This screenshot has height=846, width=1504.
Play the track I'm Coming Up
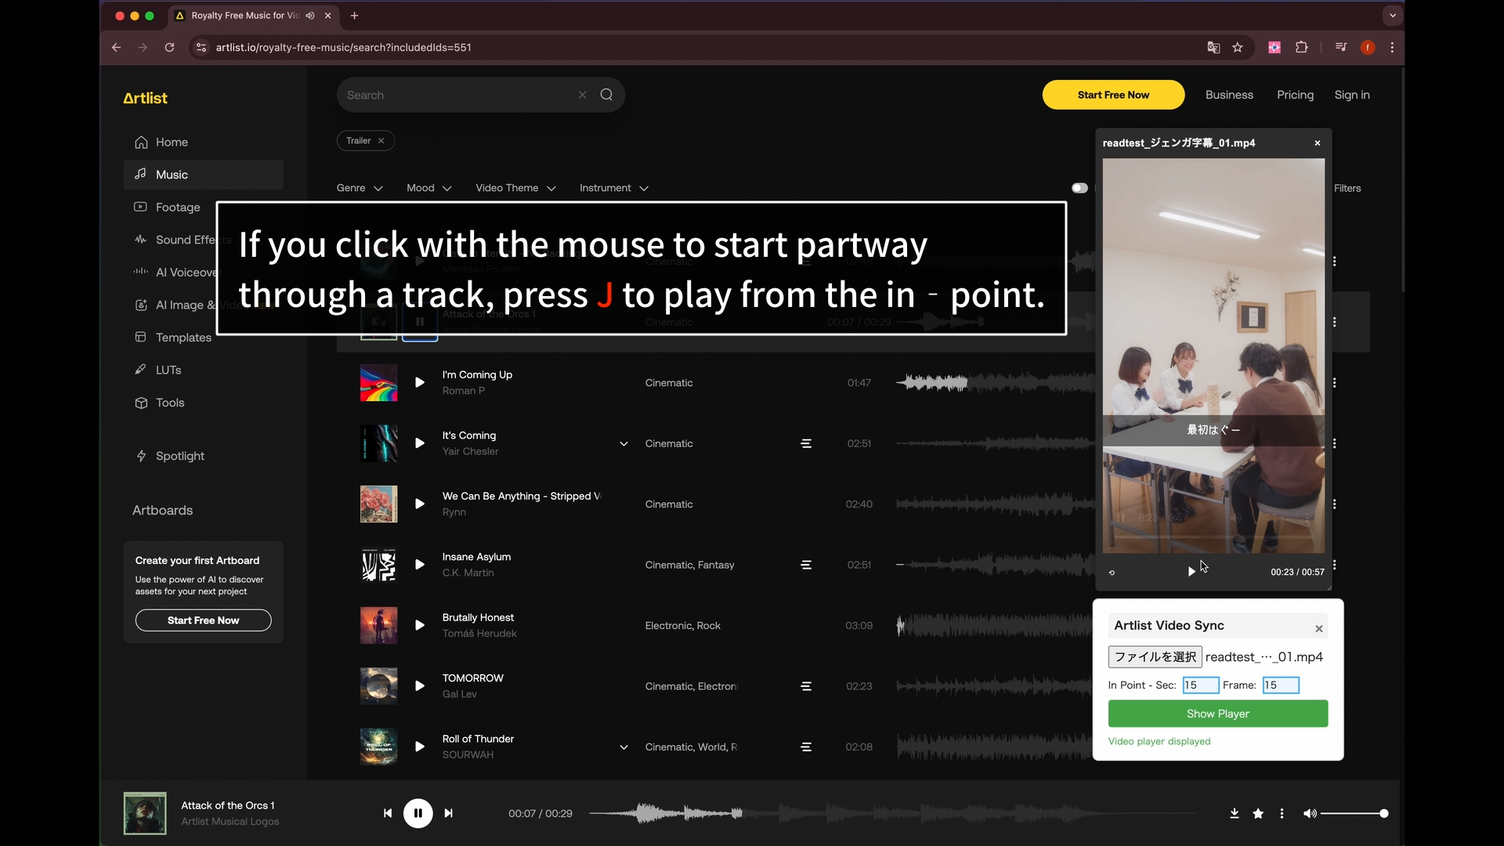tap(420, 382)
